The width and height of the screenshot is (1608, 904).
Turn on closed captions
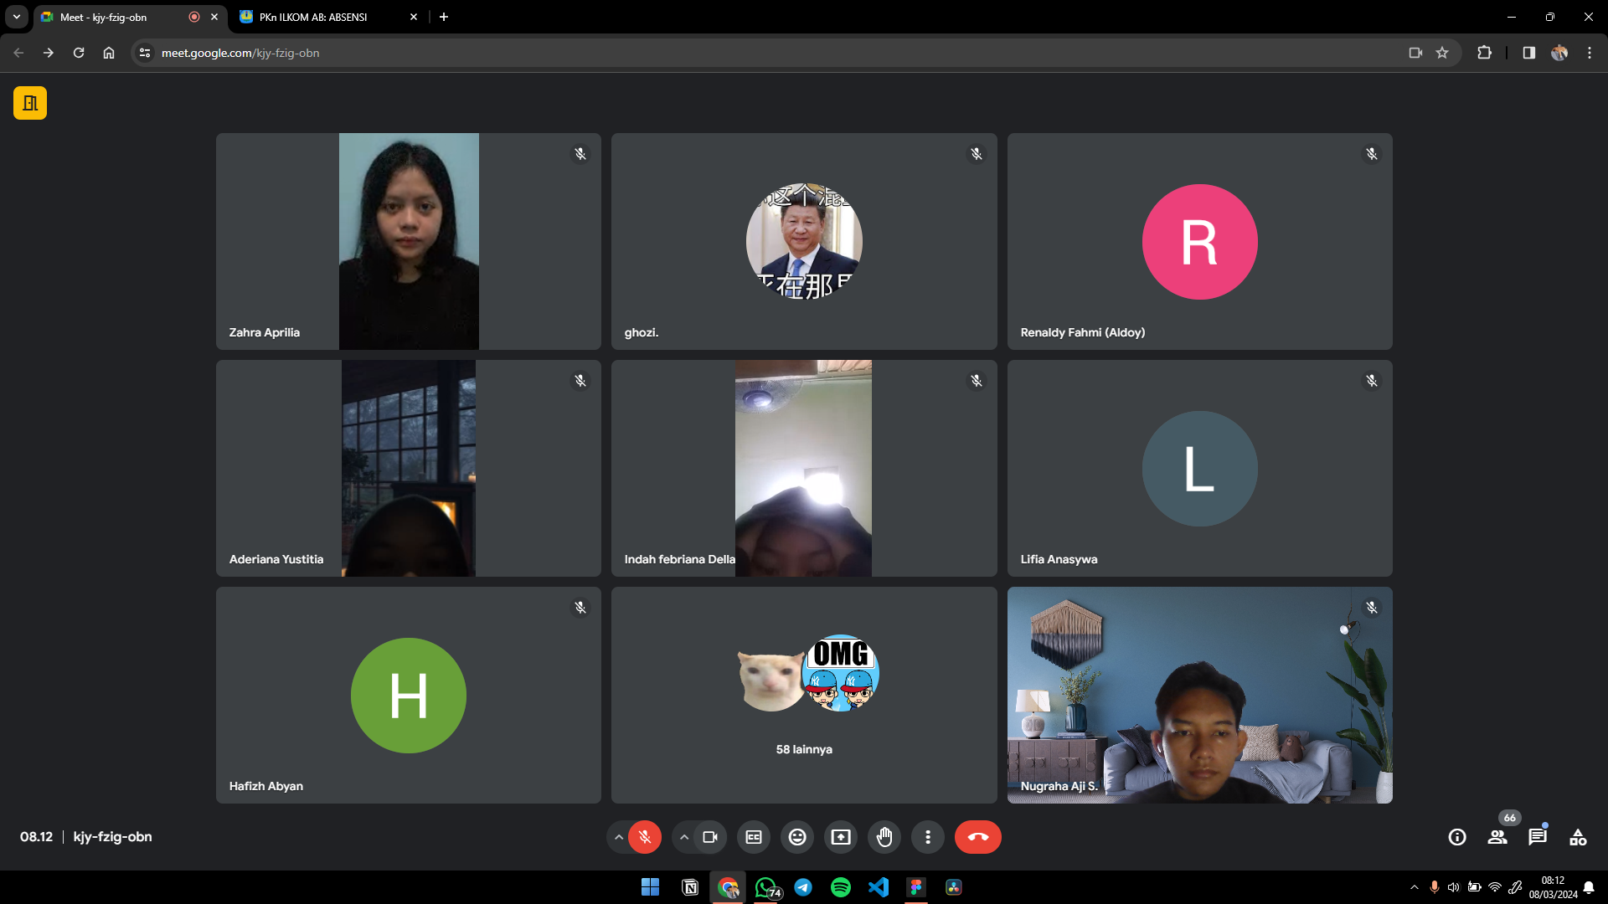coord(754,837)
